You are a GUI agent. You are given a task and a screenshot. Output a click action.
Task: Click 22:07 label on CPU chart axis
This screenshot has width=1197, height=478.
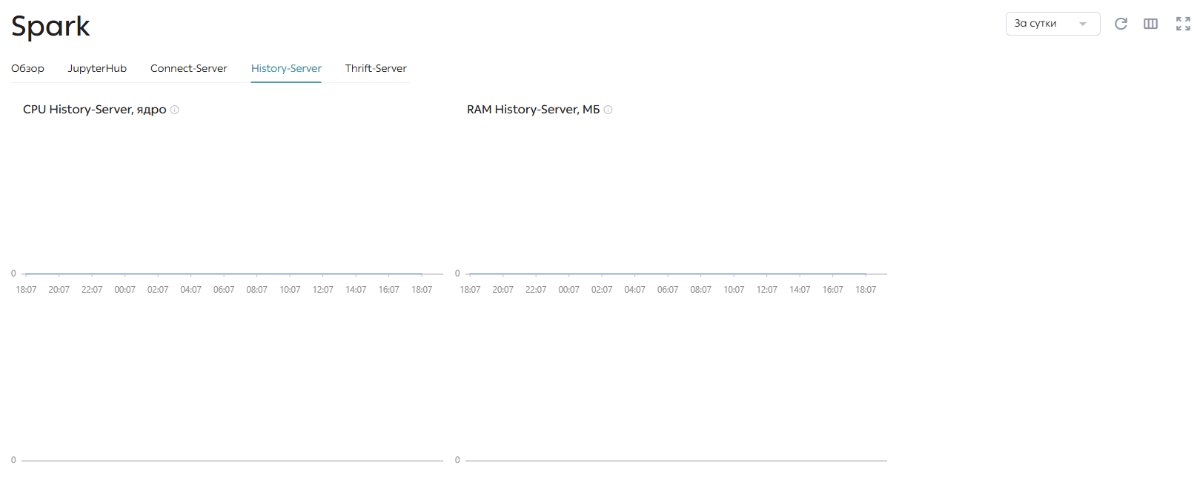pos(92,290)
